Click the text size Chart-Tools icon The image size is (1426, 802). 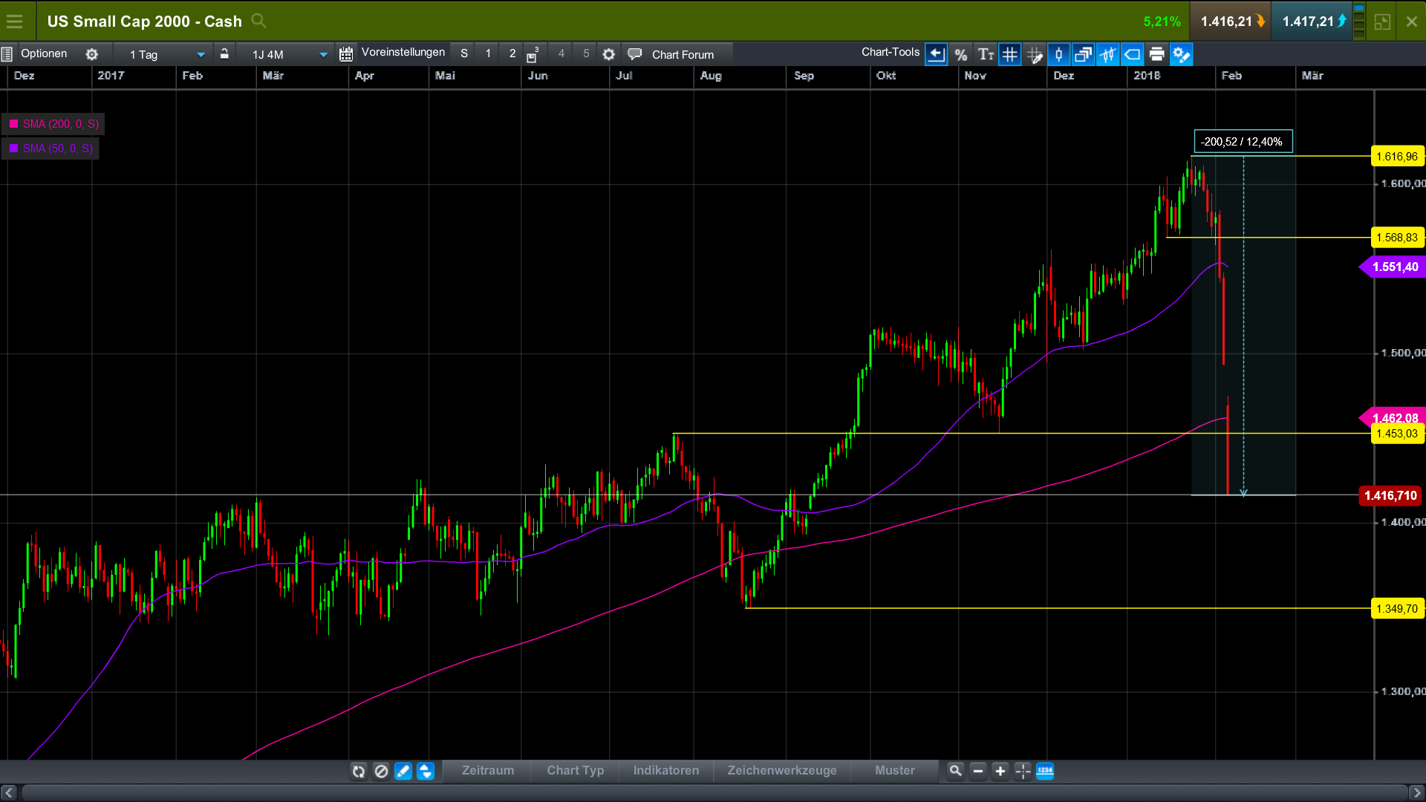tap(986, 54)
